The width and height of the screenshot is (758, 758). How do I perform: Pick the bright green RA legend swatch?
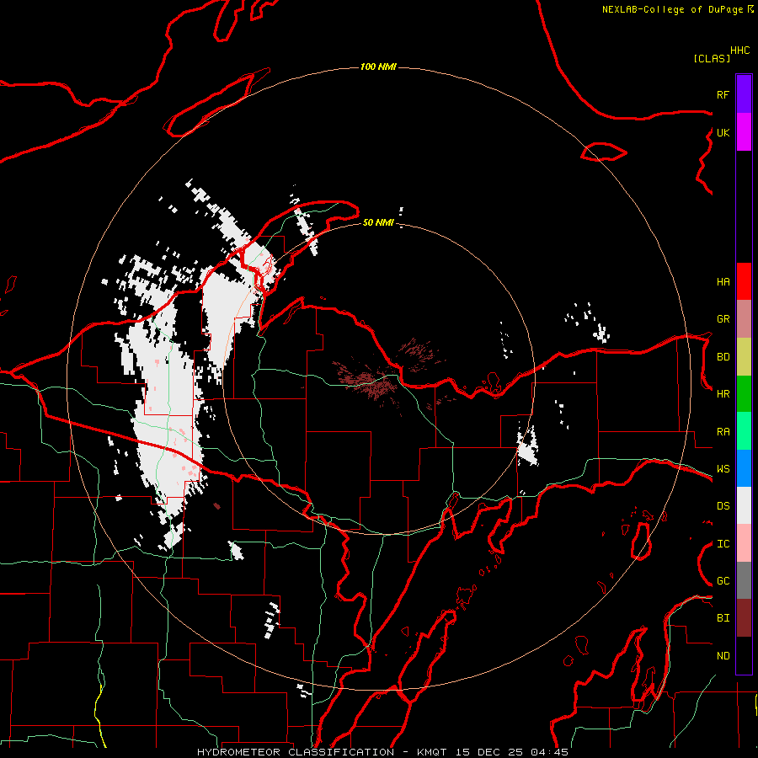click(744, 431)
